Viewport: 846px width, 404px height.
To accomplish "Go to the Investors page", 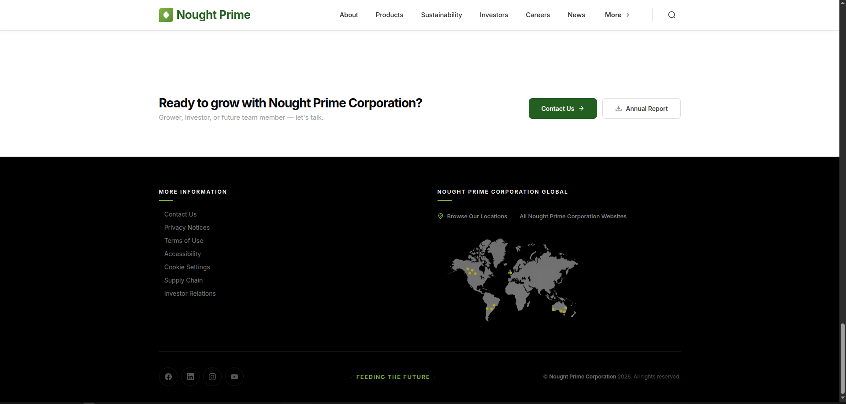I will click(493, 15).
